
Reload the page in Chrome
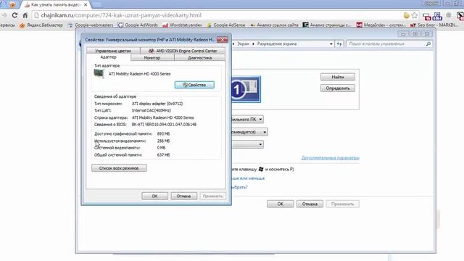[x=14, y=15]
